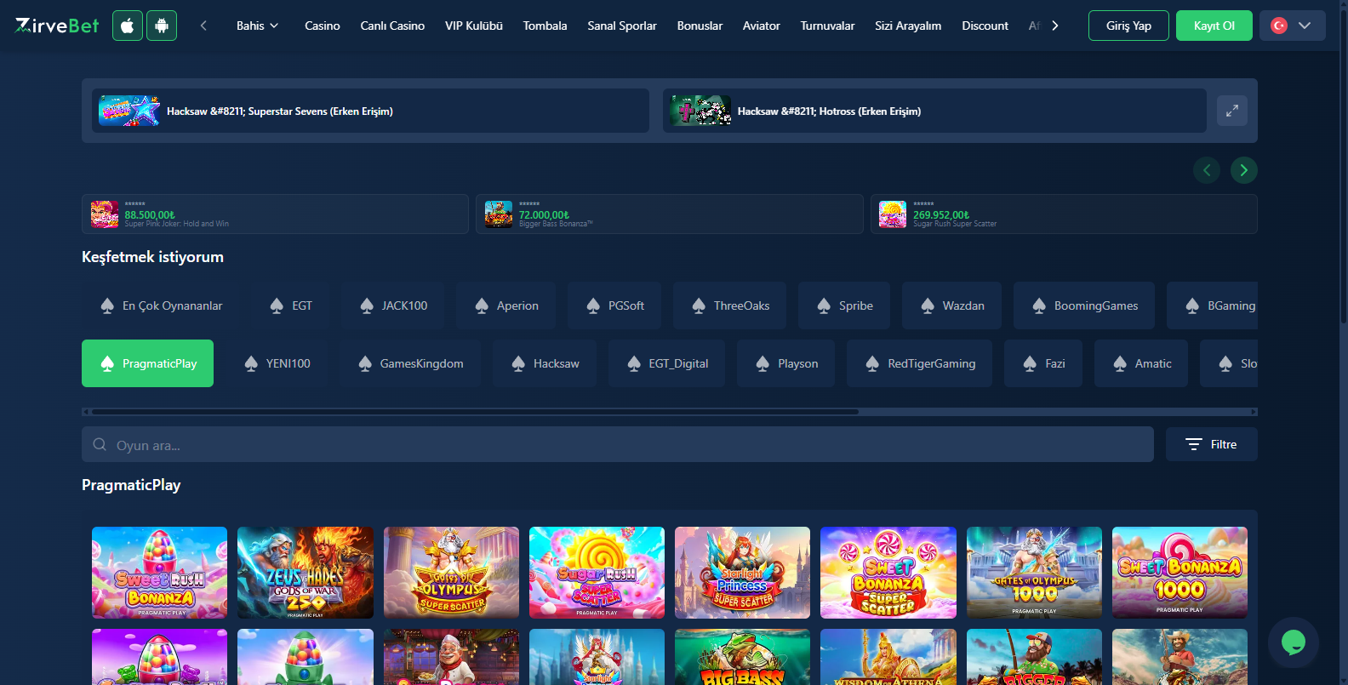Open Canlı Casino page
Viewport: 1348px width, 685px height.
click(392, 26)
